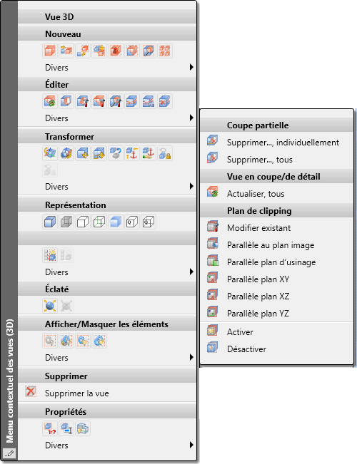Click the cube with red X icon under Éditer

pyautogui.click(x=165, y=101)
